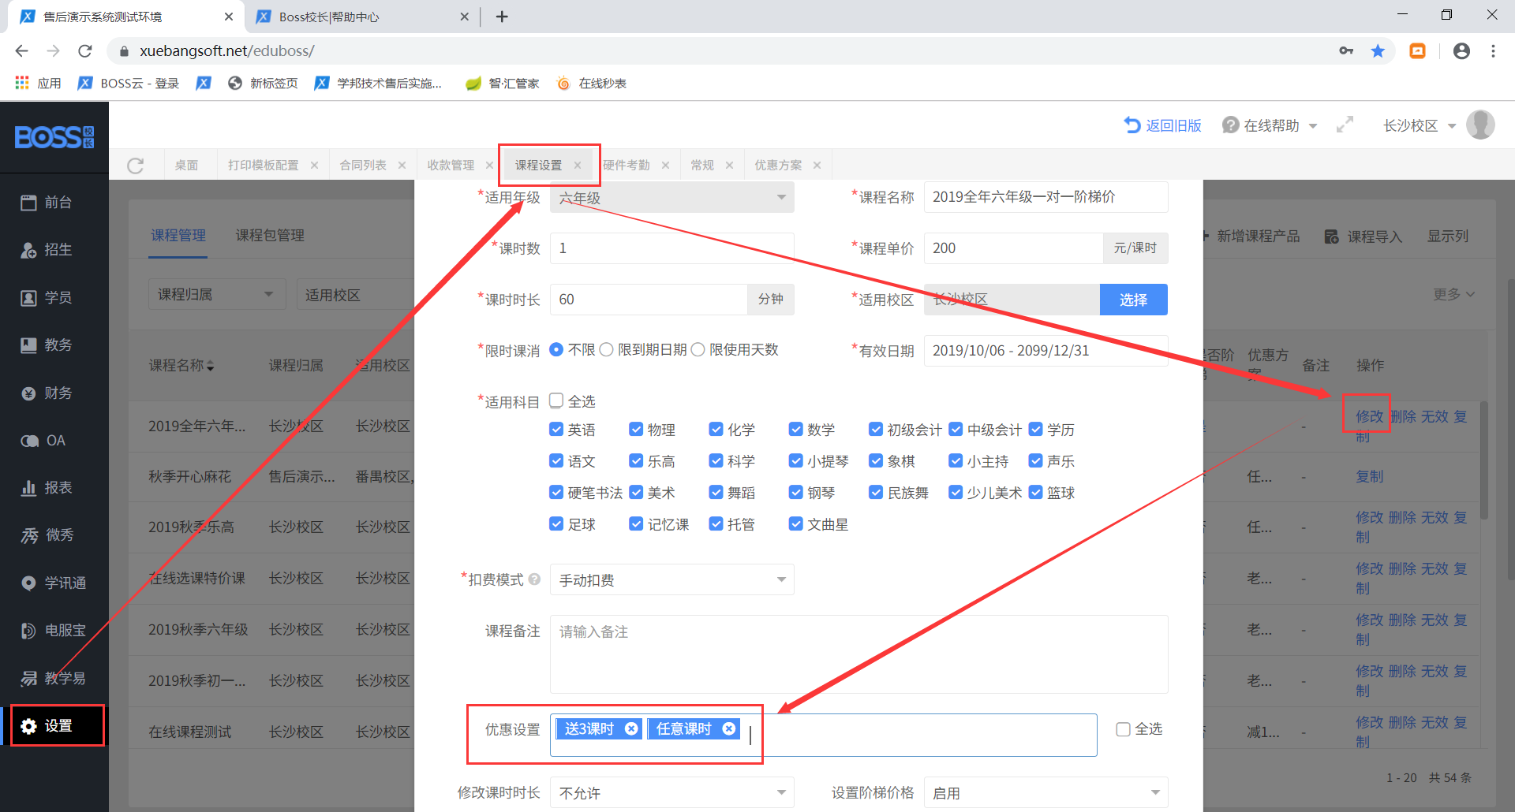Sort by 课程名称 column header

[x=181, y=365]
